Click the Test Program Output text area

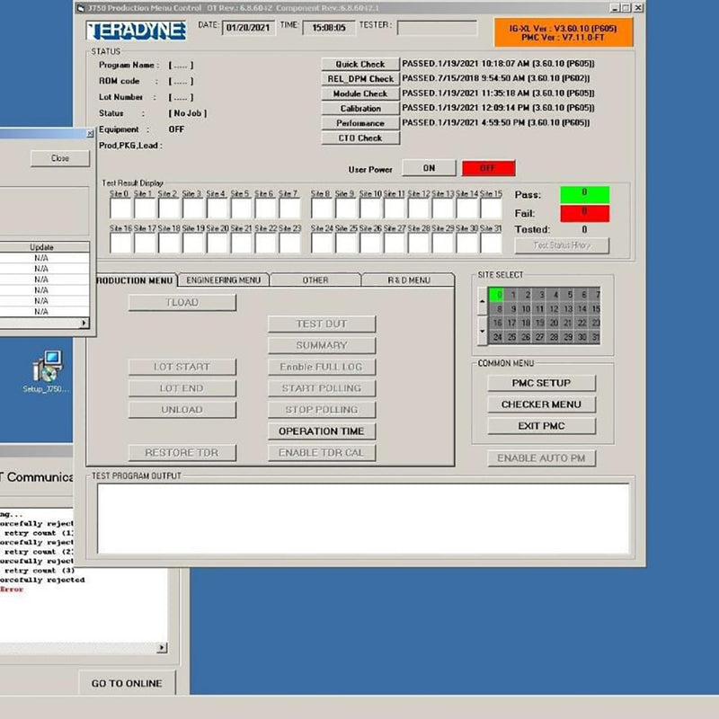[363, 519]
